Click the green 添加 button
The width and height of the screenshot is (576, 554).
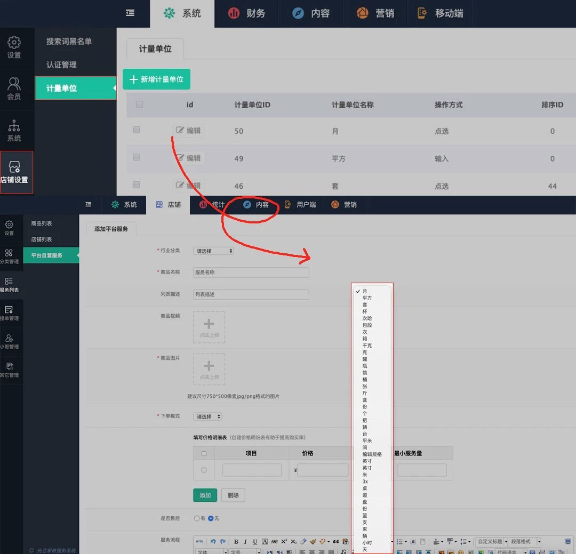pyautogui.click(x=205, y=495)
